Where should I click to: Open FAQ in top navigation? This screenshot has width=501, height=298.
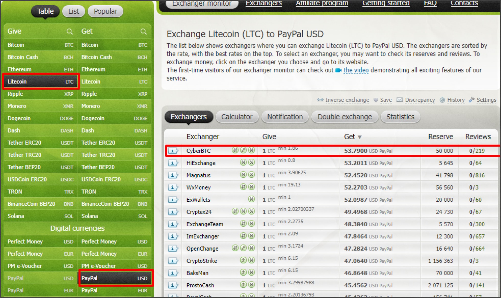pyautogui.click(x=430, y=3)
